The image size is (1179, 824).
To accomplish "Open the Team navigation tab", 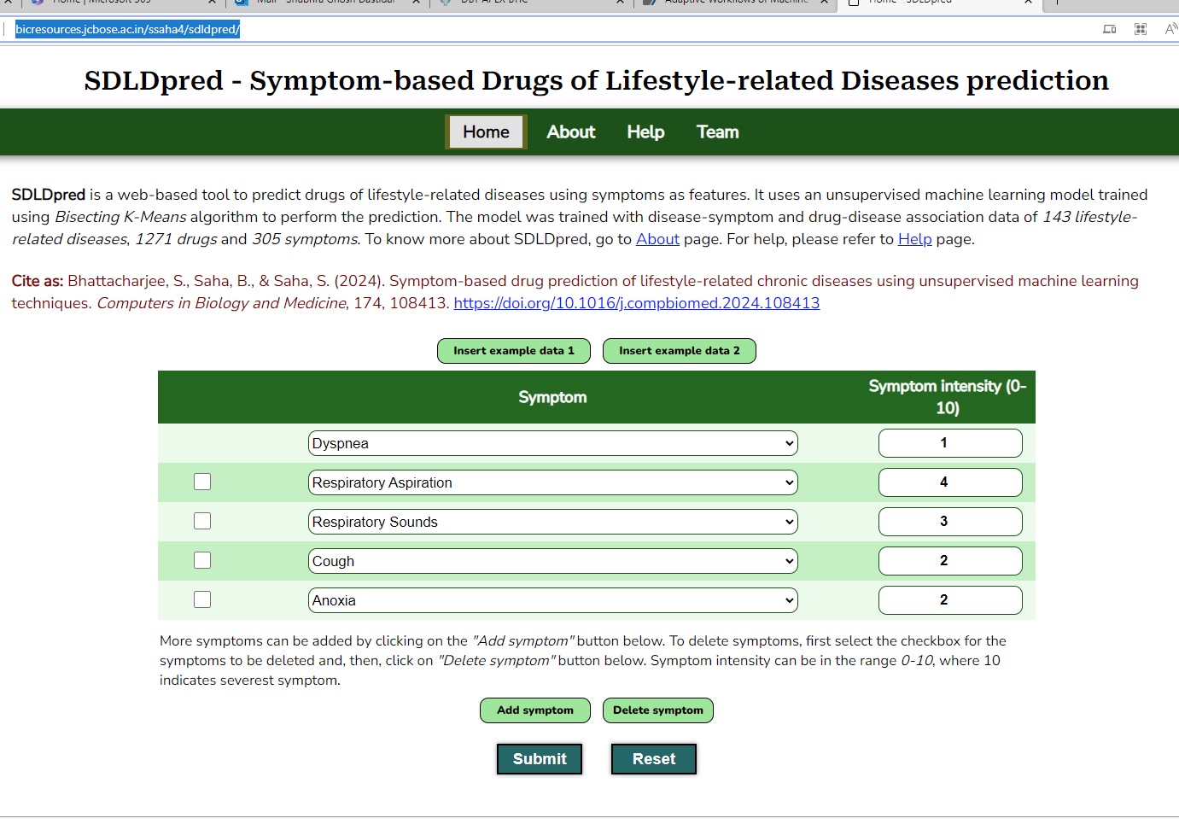I will click(717, 132).
